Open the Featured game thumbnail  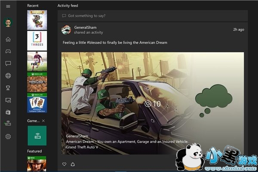(x=37, y=164)
